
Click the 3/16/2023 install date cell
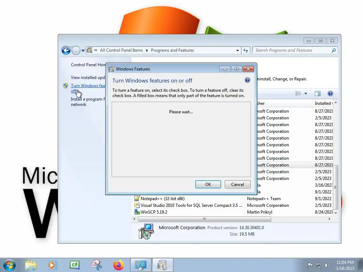[324, 185]
